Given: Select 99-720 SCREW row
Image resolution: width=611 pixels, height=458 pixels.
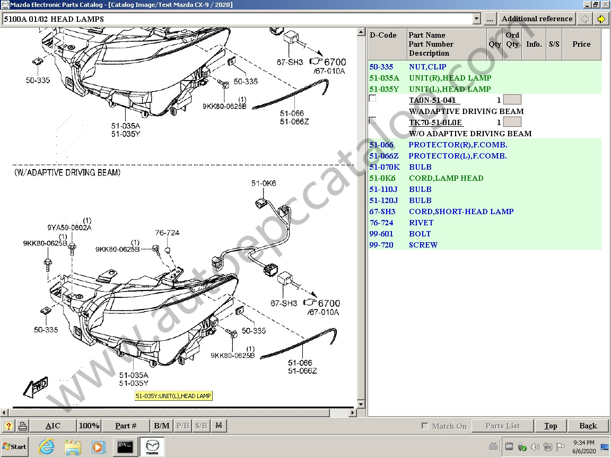Looking at the screenshot, I should [484, 244].
